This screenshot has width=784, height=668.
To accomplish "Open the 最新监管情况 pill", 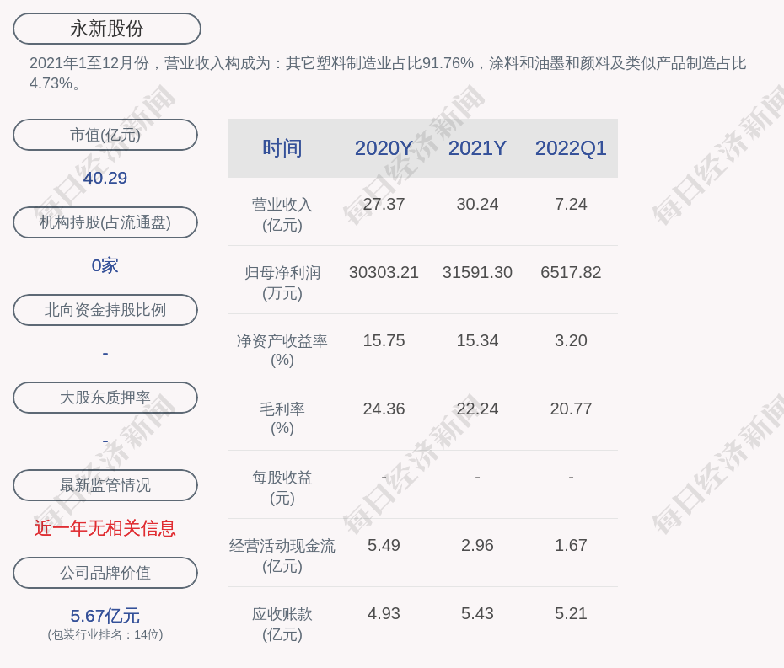I will pyautogui.click(x=105, y=485).
